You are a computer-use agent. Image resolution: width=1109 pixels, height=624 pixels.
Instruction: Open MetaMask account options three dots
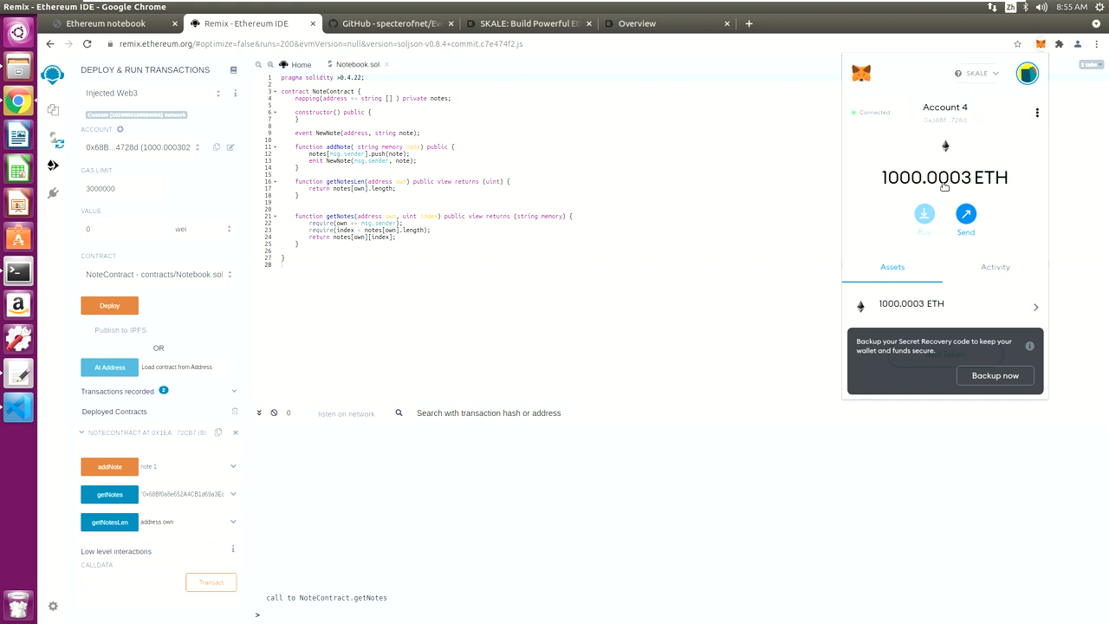[x=1037, y=113]
